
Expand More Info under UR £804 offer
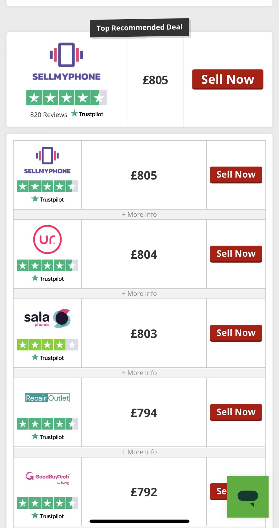click(x=139, y=294)
